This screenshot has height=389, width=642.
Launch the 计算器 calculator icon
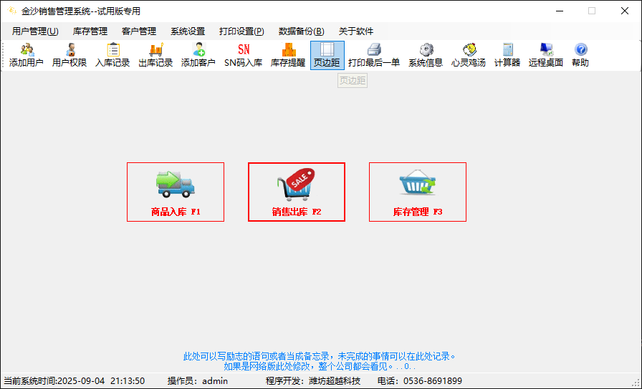(x=507, y=55)
